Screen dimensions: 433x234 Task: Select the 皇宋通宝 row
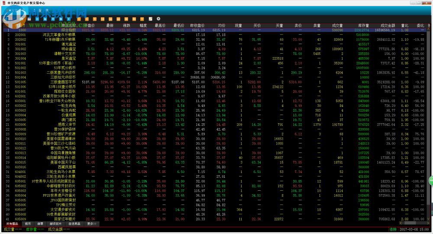pos(215,58)
